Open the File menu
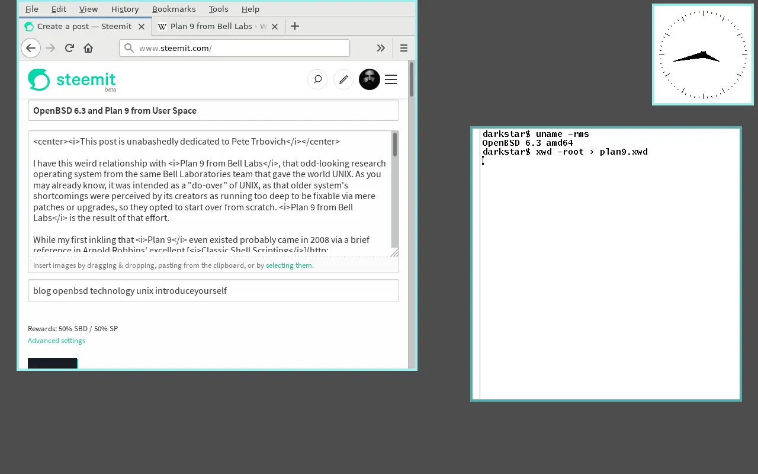Image resolution: width=758 pixels, height=474 pixels. click(x=32, y=9)
